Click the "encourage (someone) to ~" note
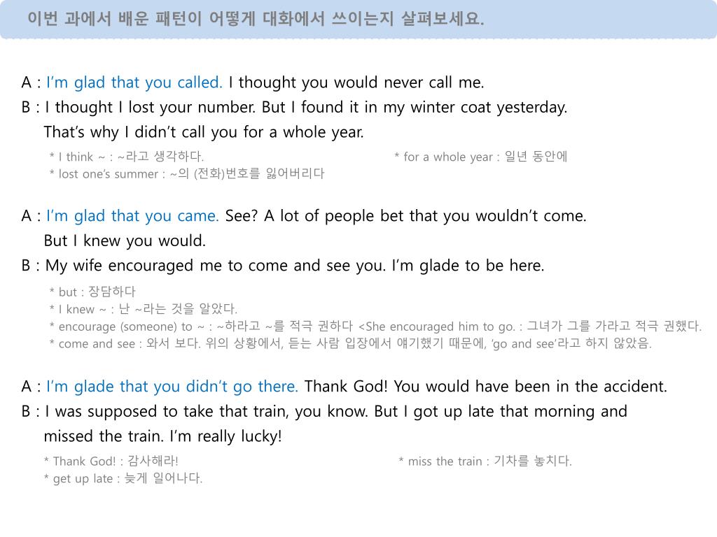Image resolution: width=717 pixels, height=537 pixels. [375, 327]
